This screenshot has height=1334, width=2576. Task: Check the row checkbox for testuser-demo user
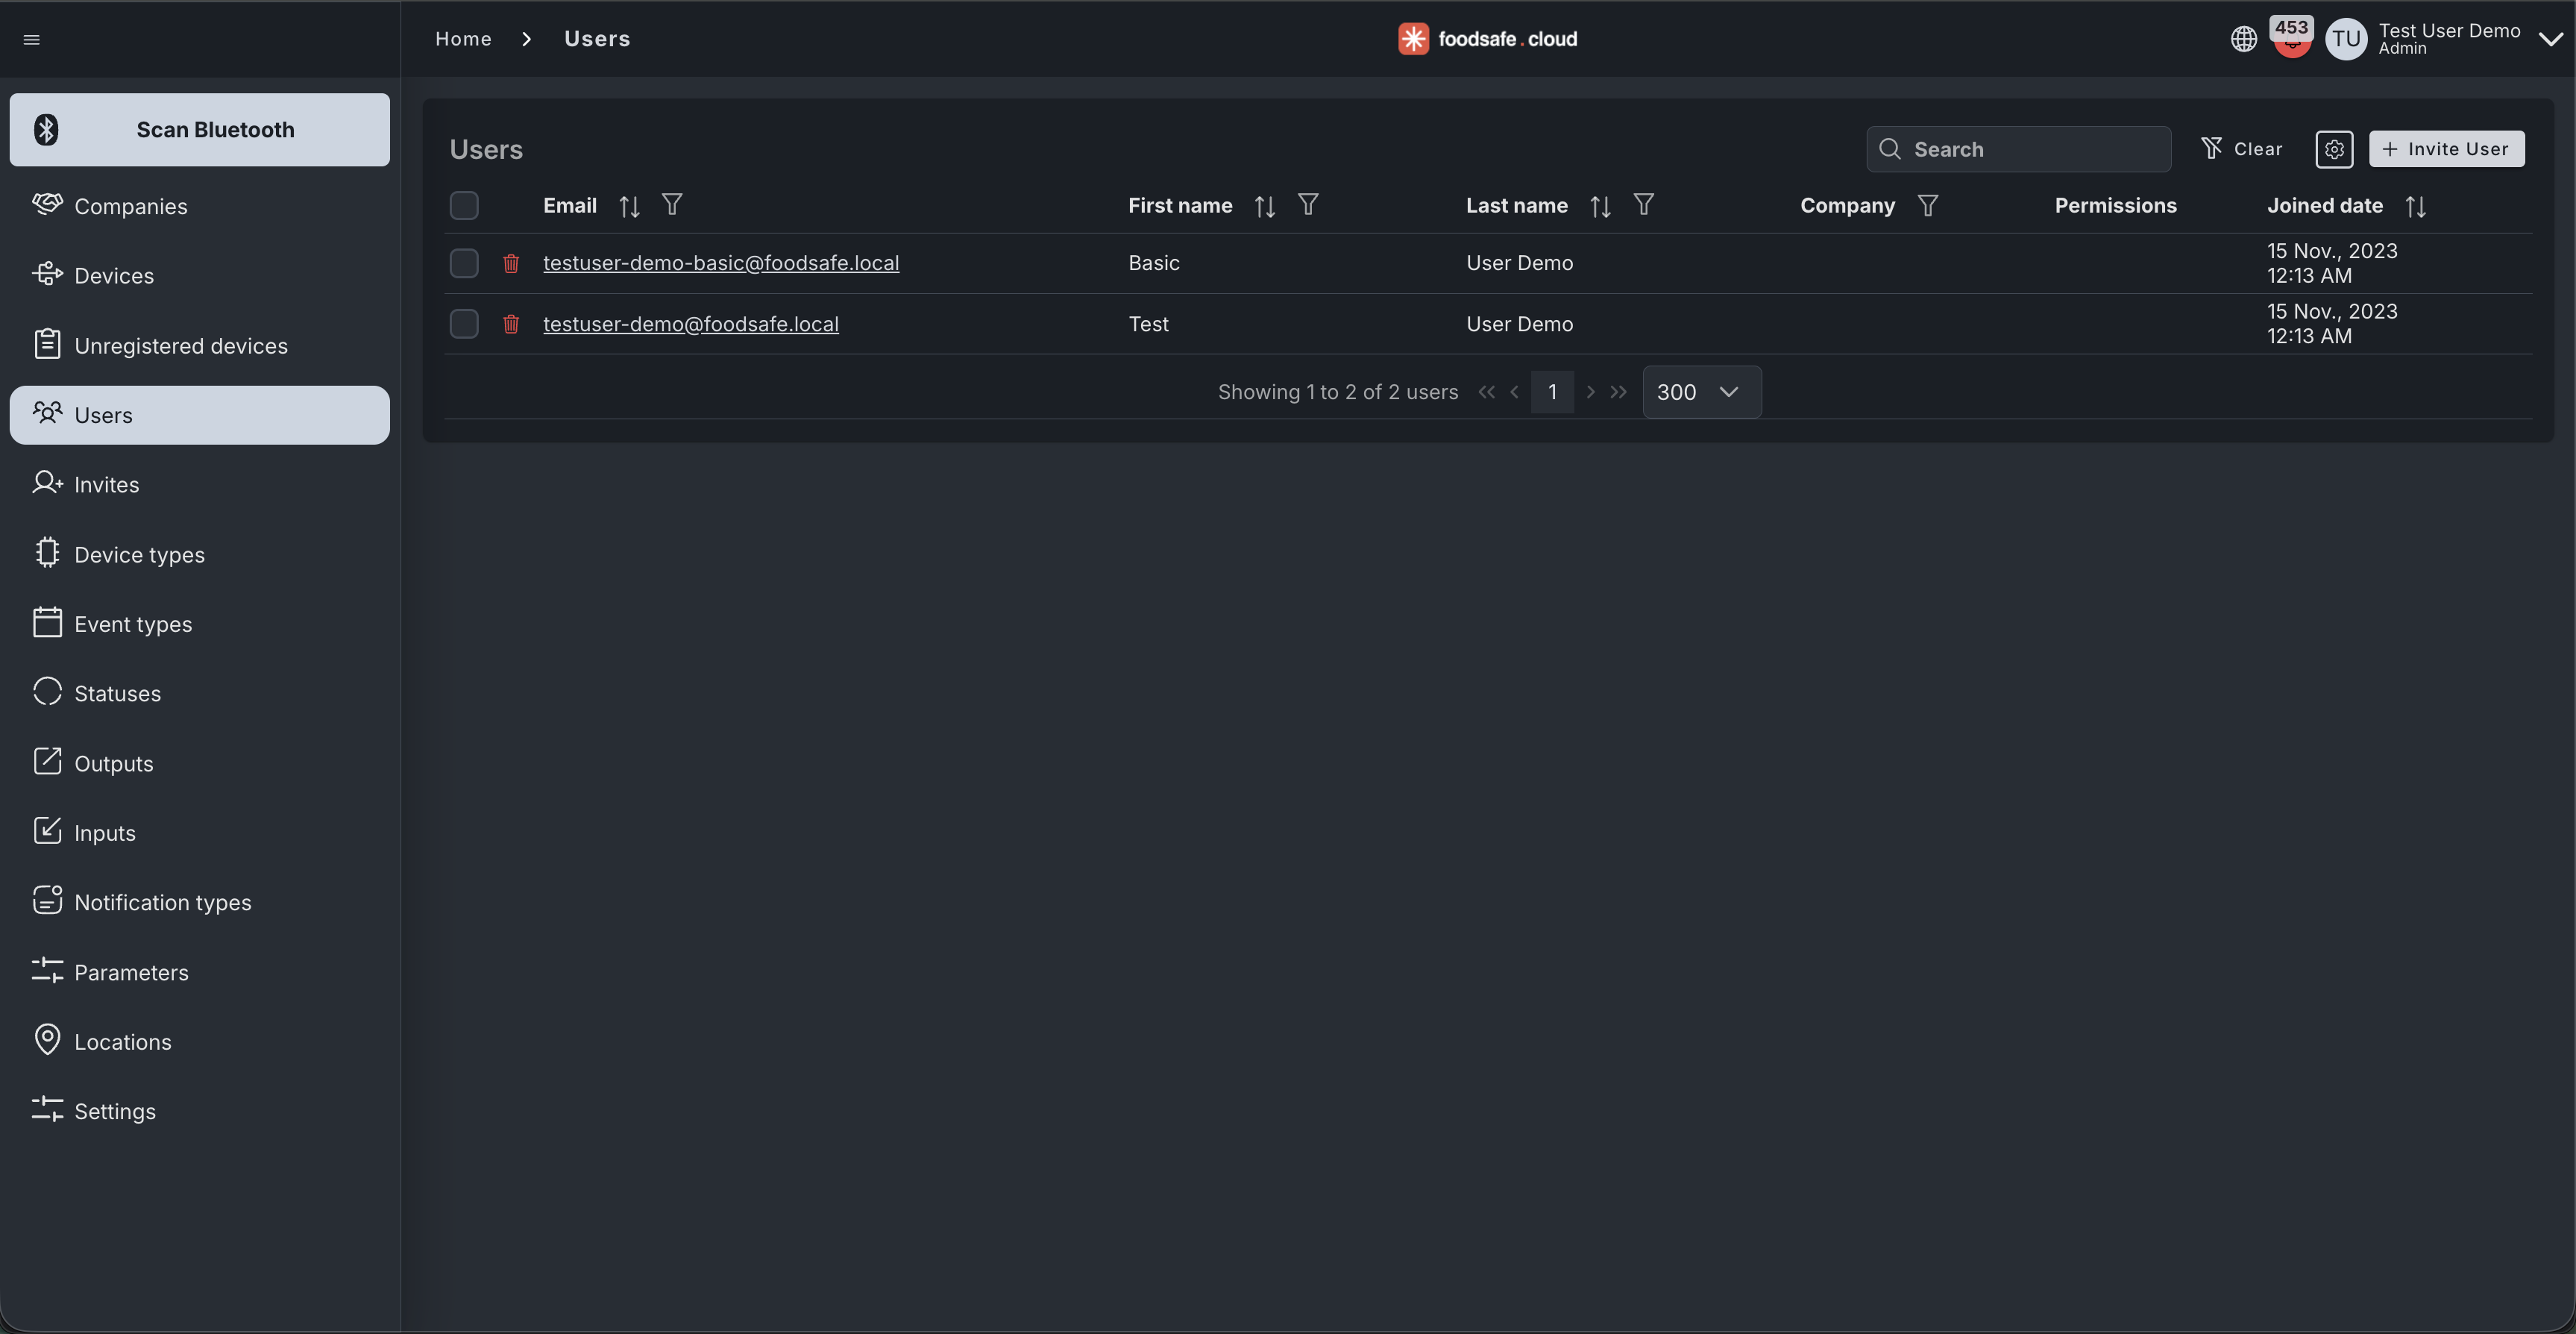point(463,323)
